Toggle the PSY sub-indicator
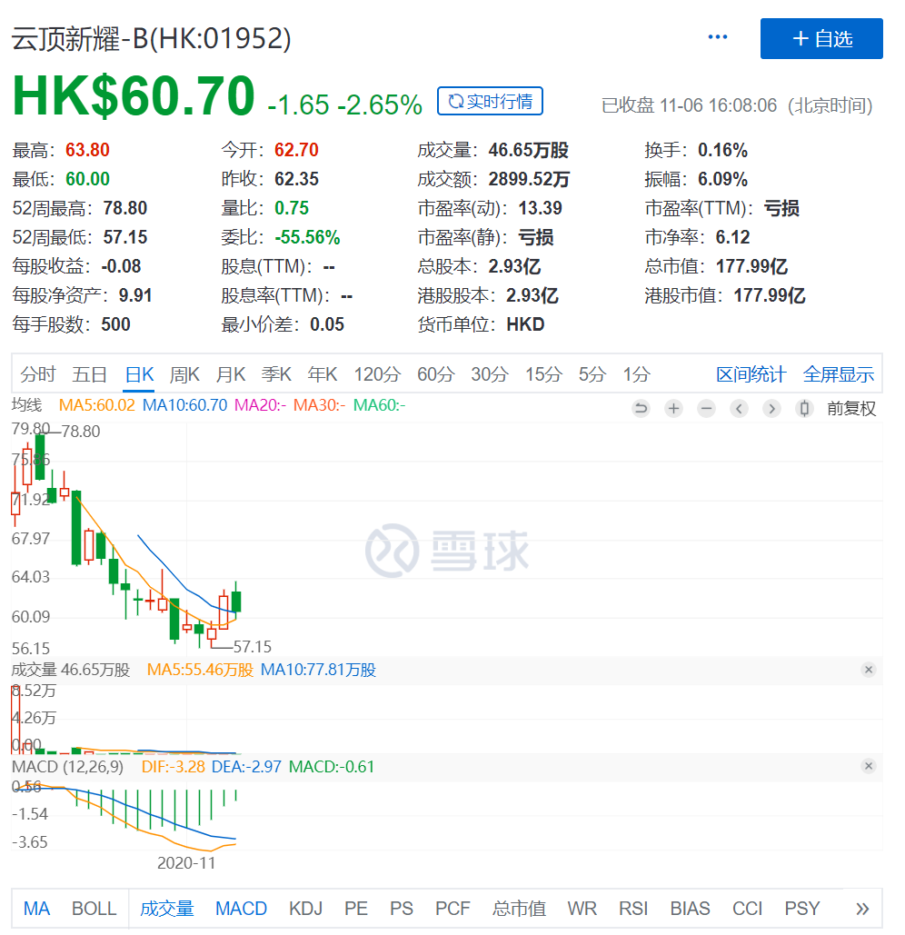The height and width of the screenshot is (935, 905). pos(801,908)
